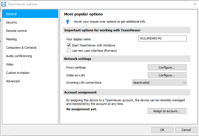
Task: Open the Incoming LAN connections dropdown
Action: 159,83
